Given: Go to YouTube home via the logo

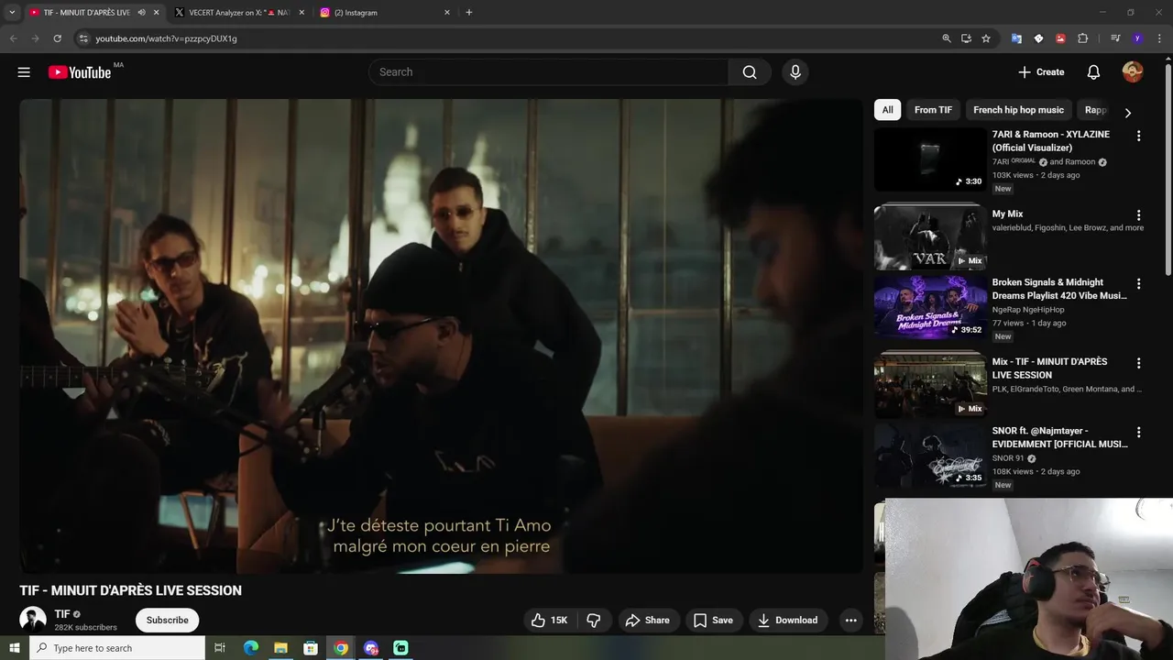Looking at the screenshot, I should point(80,72).
